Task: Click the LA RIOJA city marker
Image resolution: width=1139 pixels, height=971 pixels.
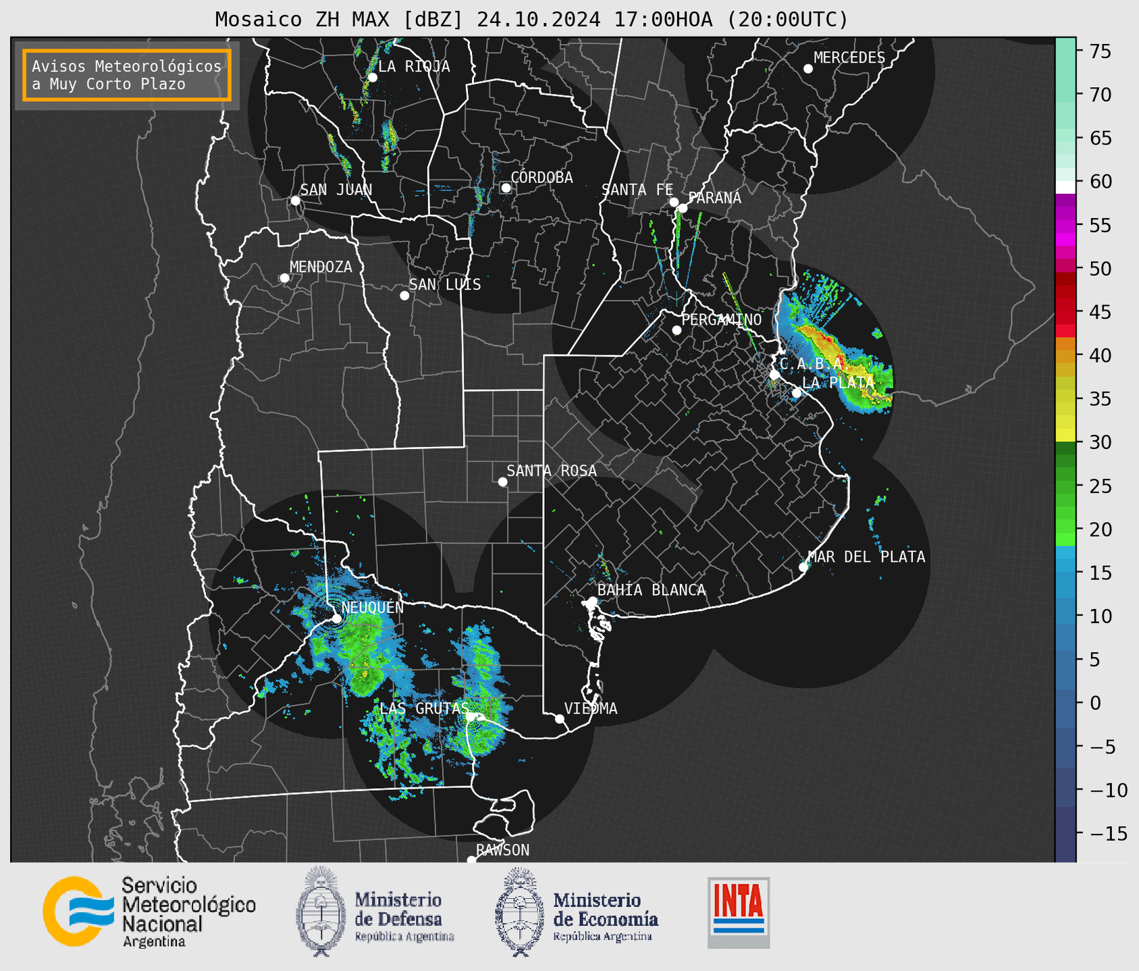Action: coord(372,78)
